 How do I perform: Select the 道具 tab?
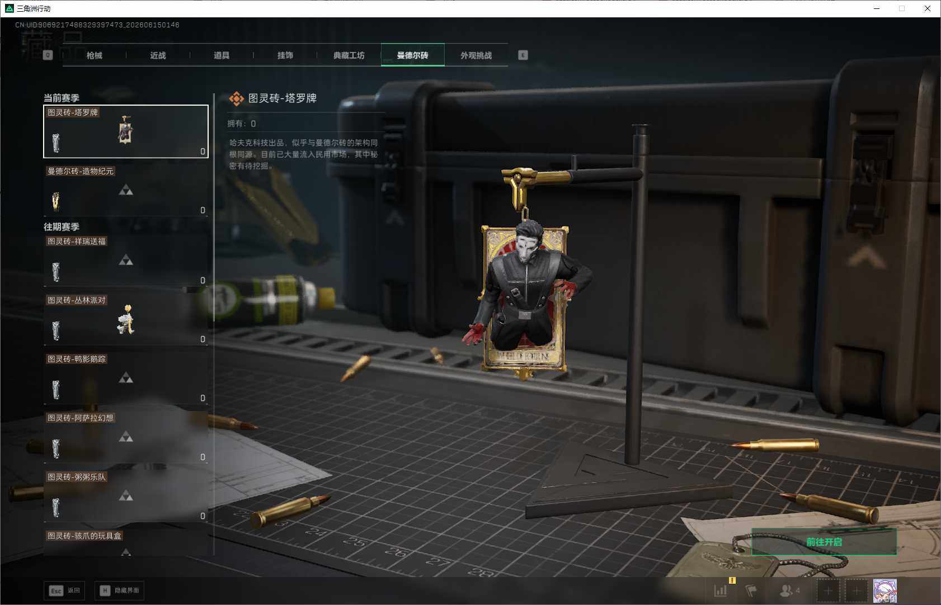(x=222, y=55)
